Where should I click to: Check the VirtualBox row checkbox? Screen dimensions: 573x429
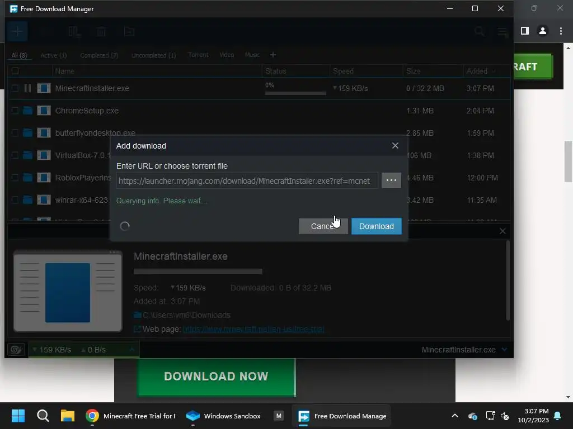click(15, 155)
